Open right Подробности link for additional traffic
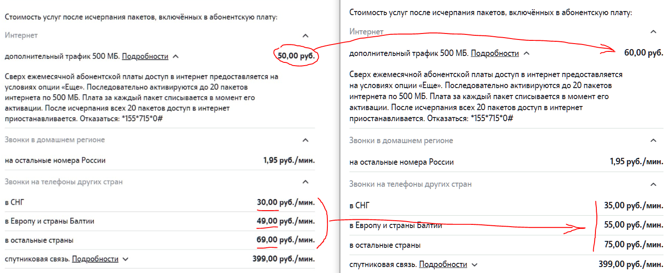 (x=495, y=53)
